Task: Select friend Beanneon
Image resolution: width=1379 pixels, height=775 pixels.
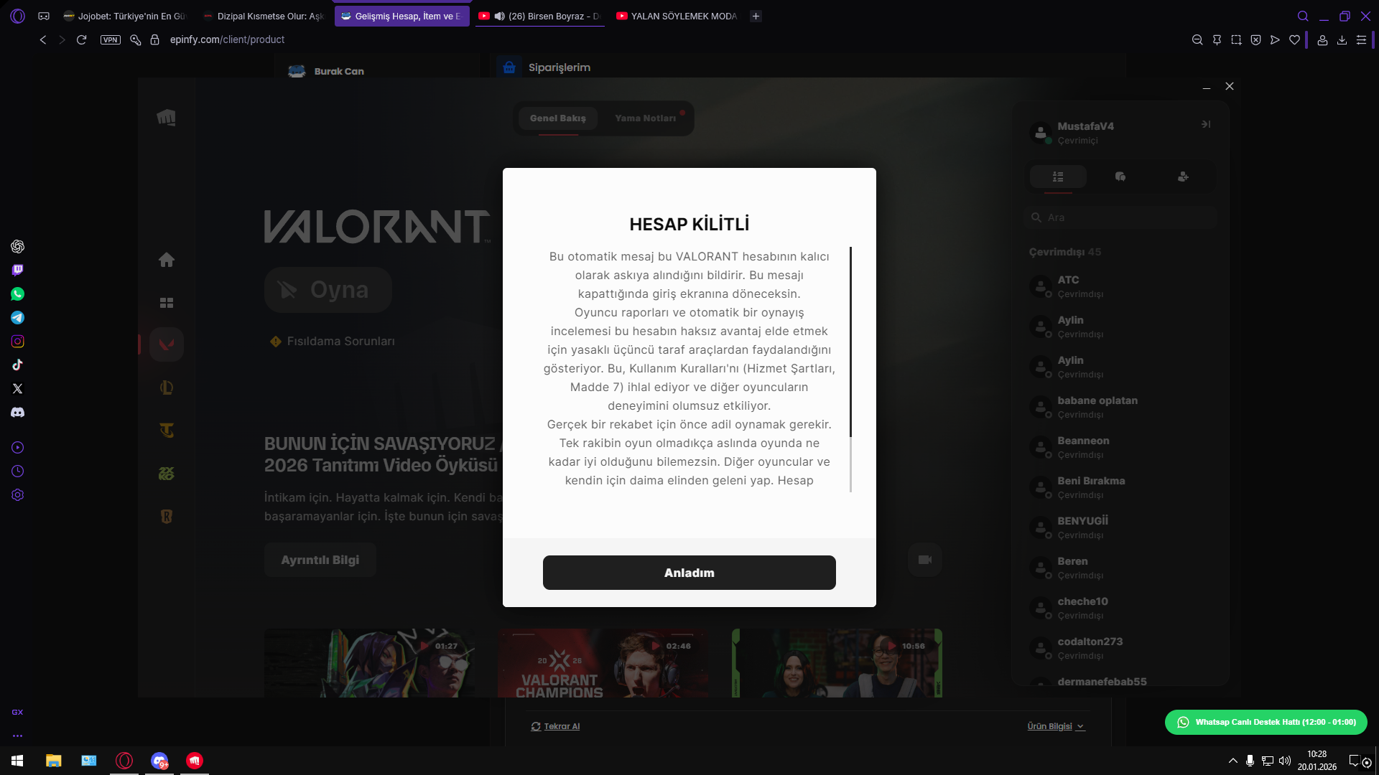Action: [1120, 447]
